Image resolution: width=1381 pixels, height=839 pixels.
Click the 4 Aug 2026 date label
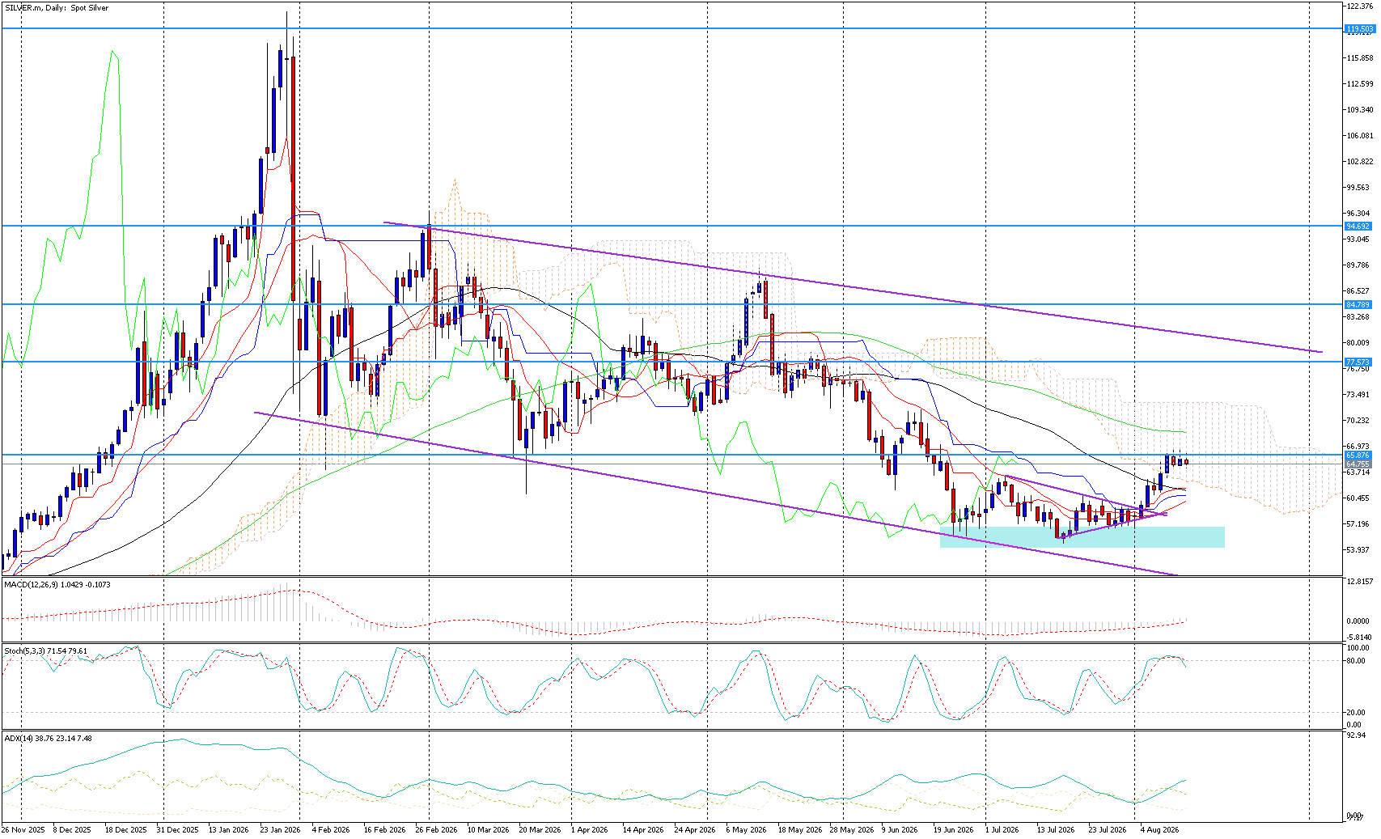click(x=1159, y=830)
